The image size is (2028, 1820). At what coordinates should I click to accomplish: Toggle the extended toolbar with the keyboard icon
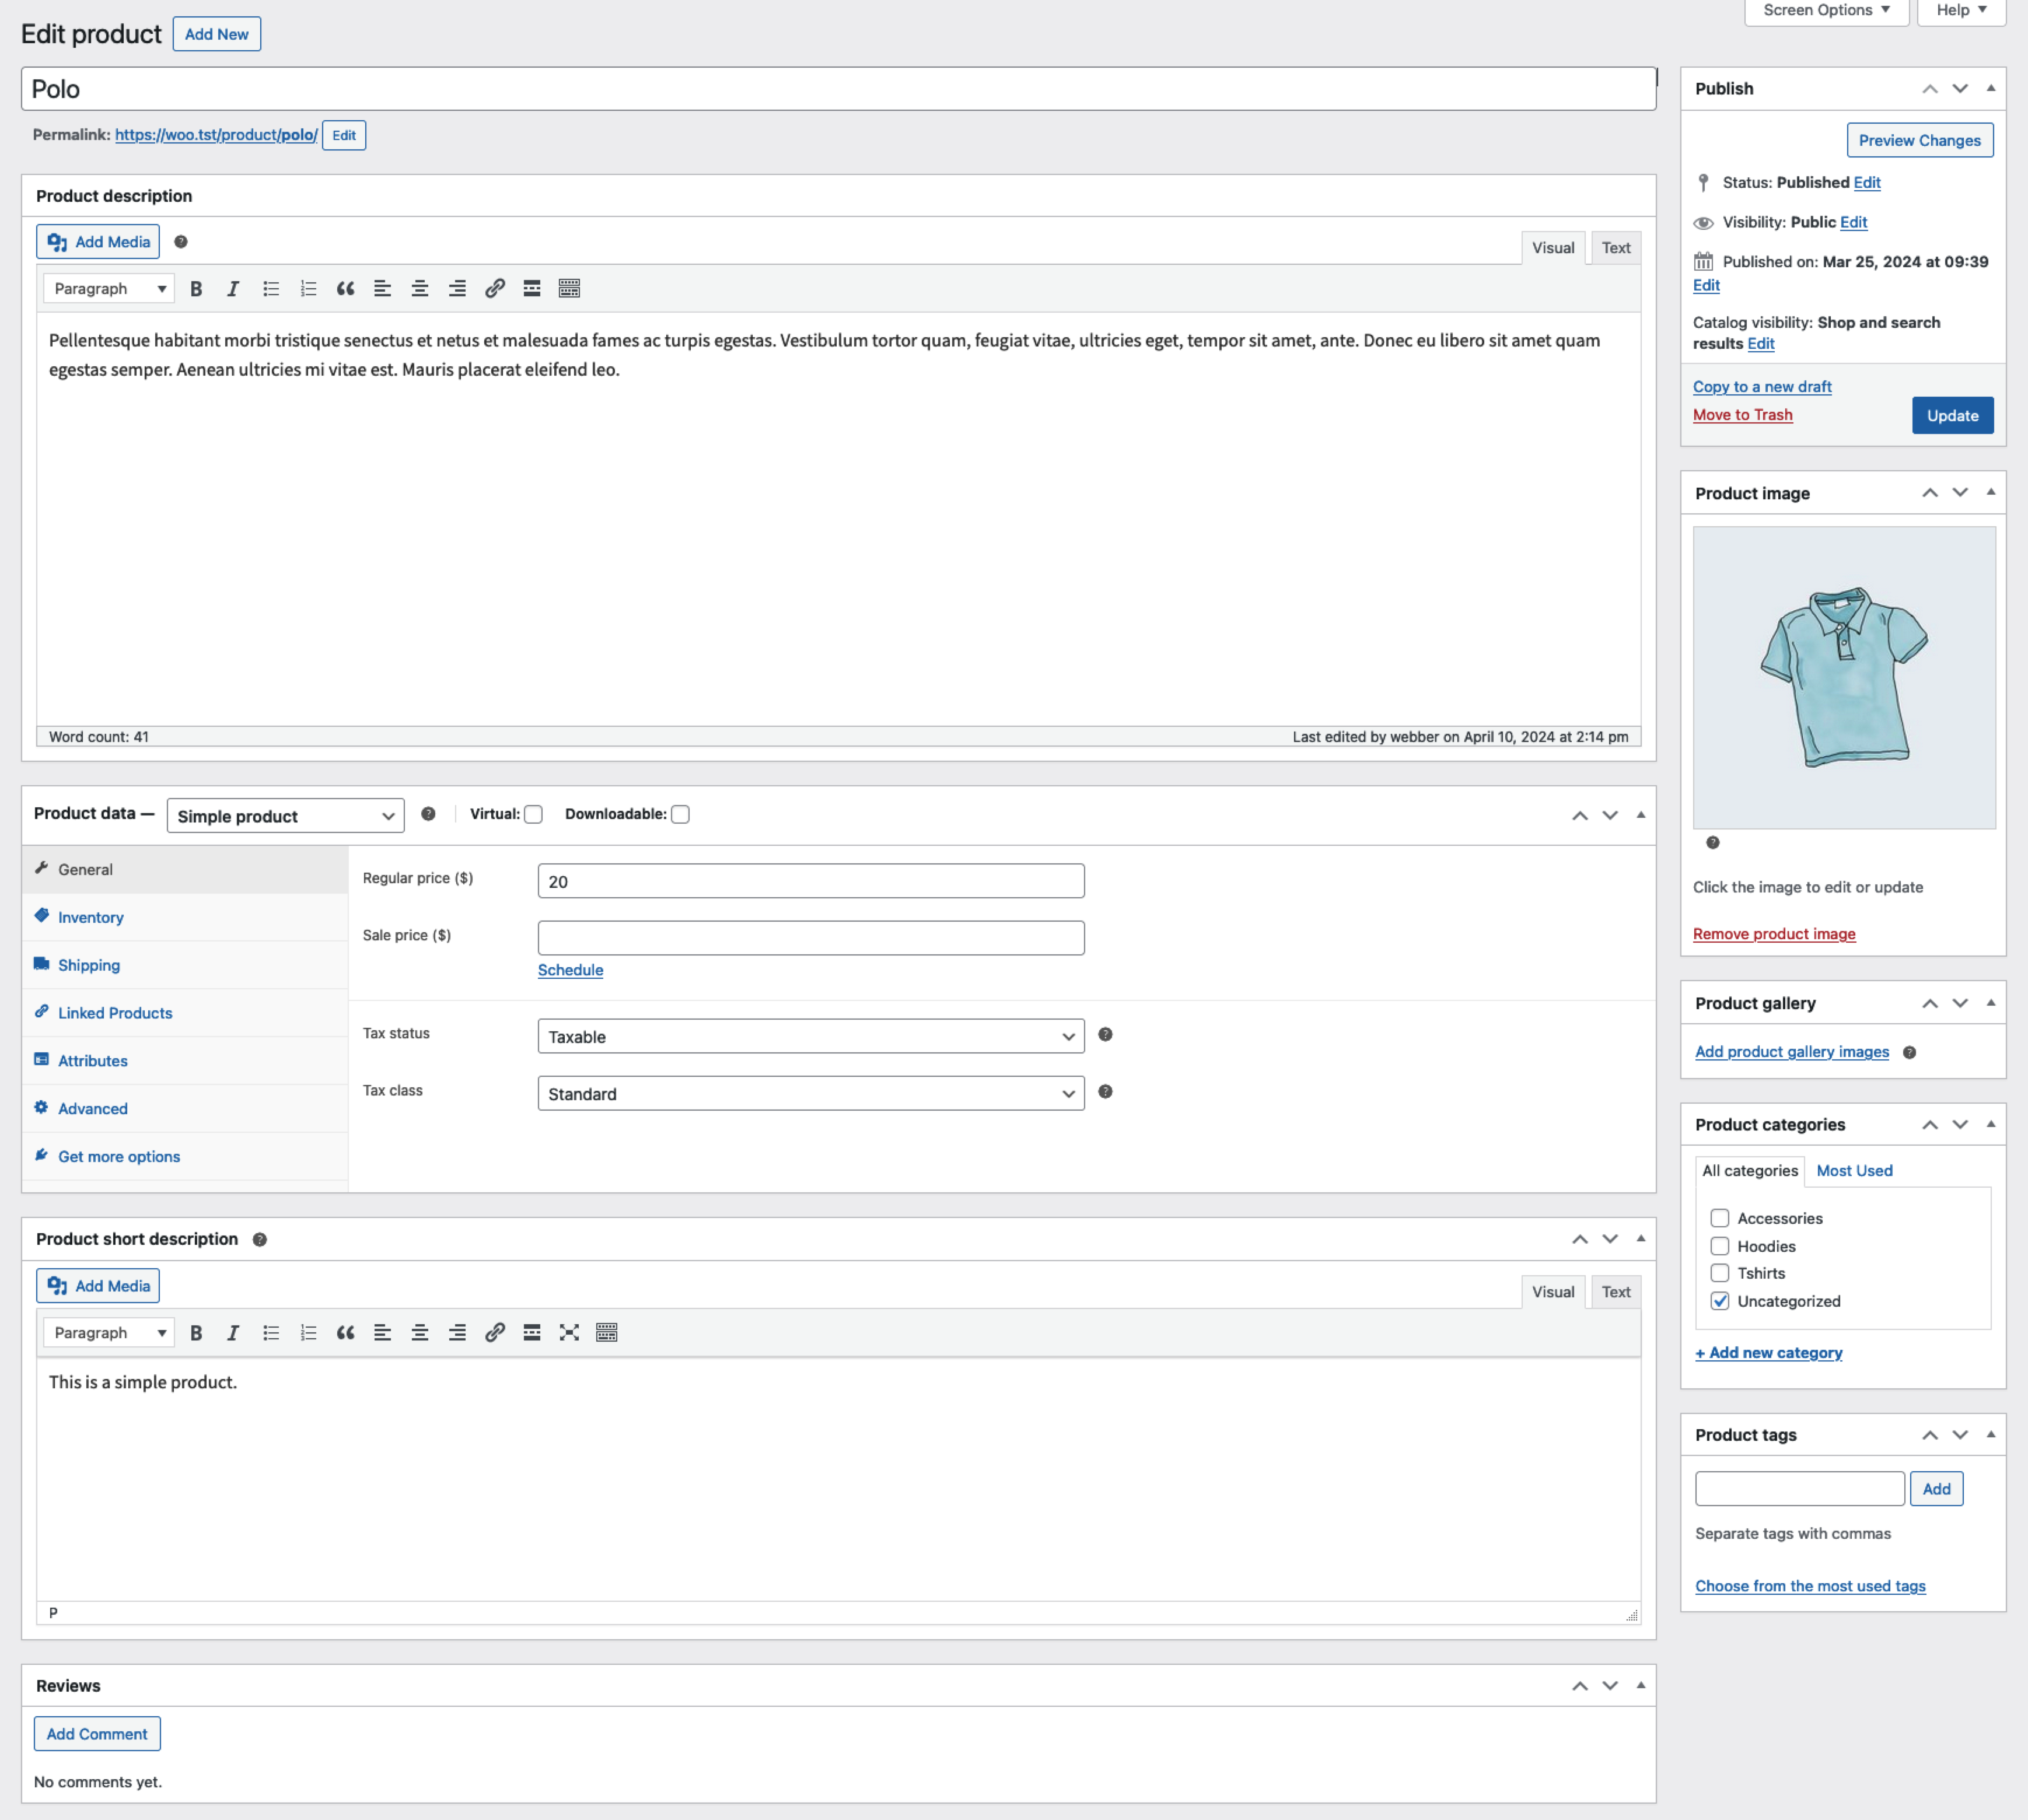569,288
